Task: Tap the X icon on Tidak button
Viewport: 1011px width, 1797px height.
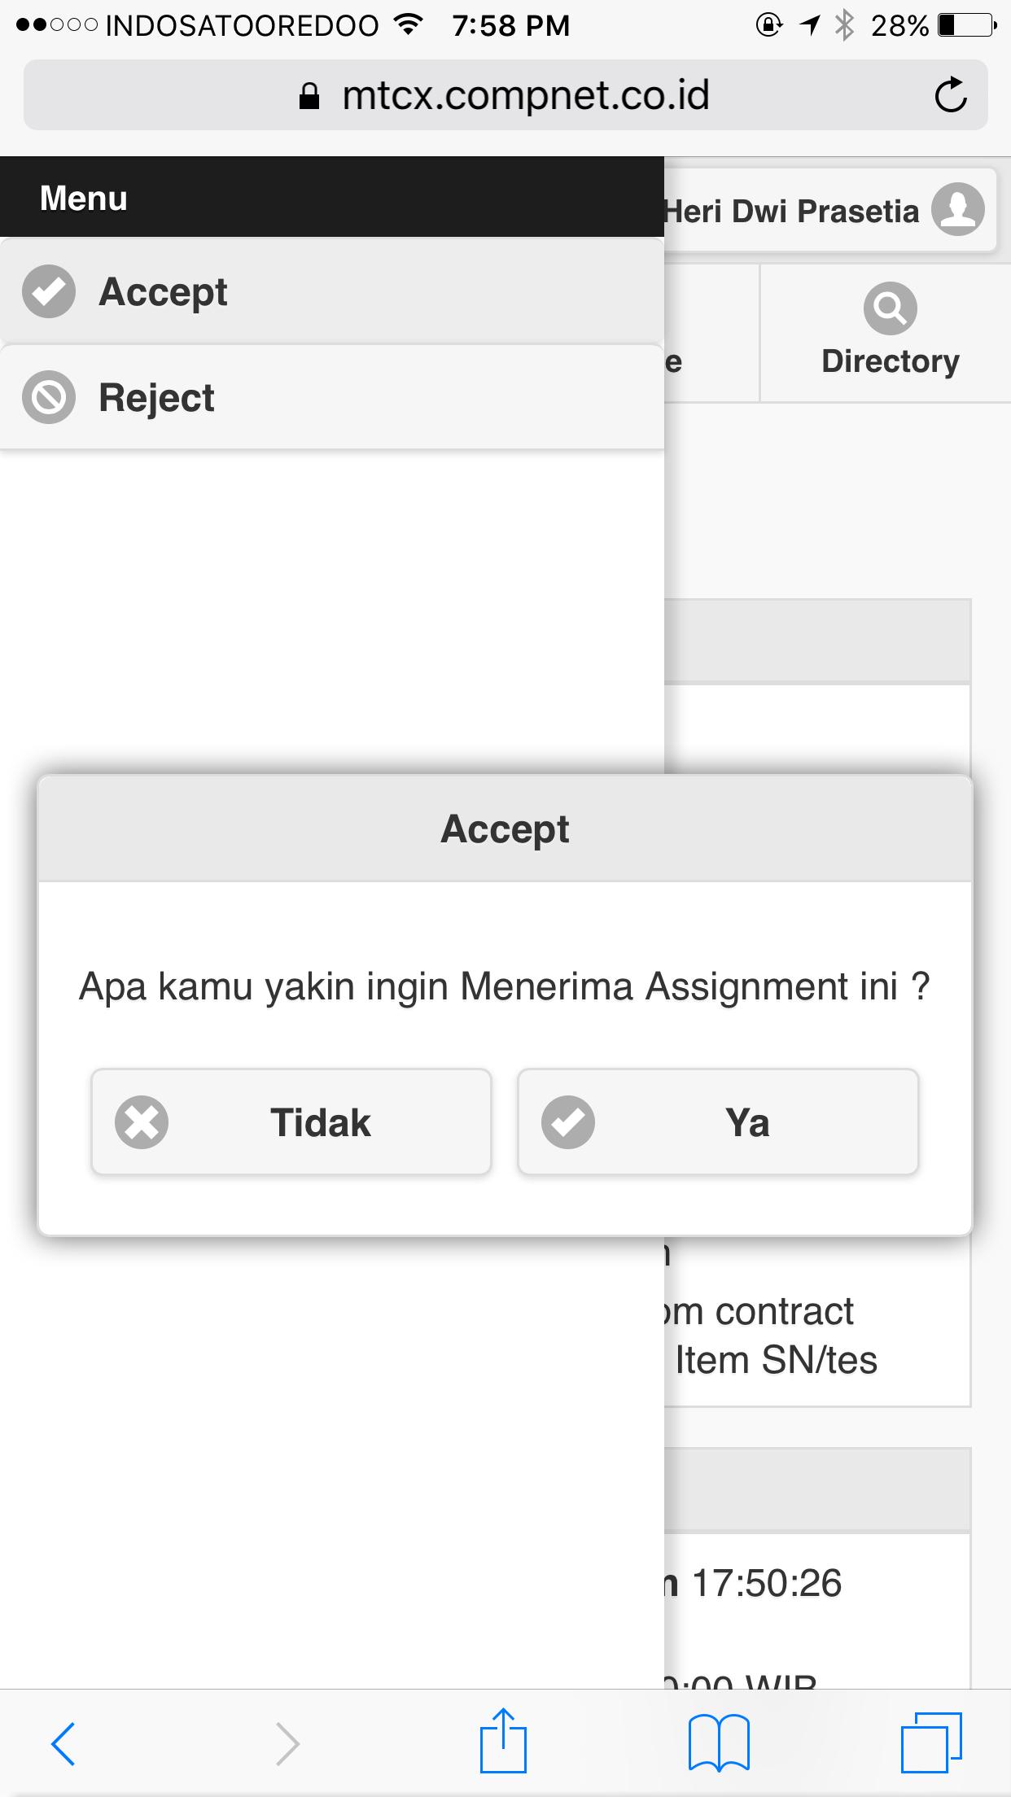Action: pos(142,1122)
